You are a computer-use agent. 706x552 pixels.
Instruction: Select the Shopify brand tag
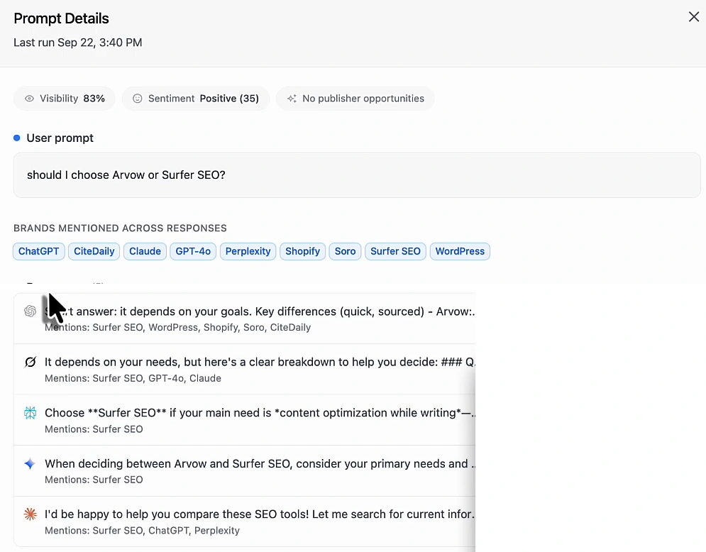[x=302, y=251]
